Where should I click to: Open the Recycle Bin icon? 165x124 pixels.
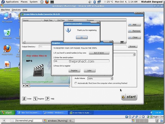click(7, 34)
